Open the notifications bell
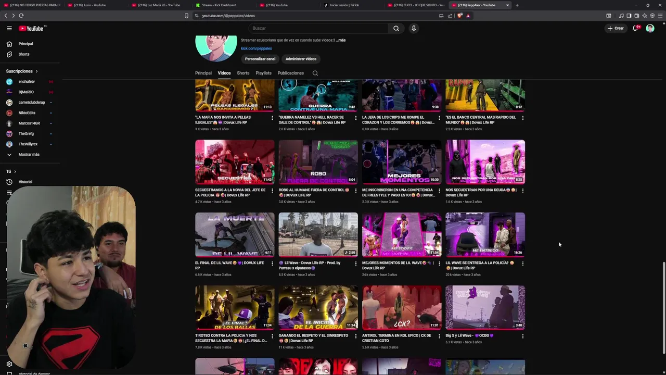This screenshot has height=375, width=666. [635, 28]
